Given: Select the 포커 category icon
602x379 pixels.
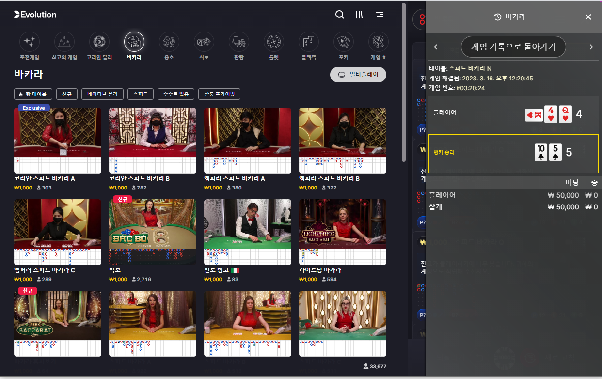Looking at the screenshot, I should coord(344,42).
